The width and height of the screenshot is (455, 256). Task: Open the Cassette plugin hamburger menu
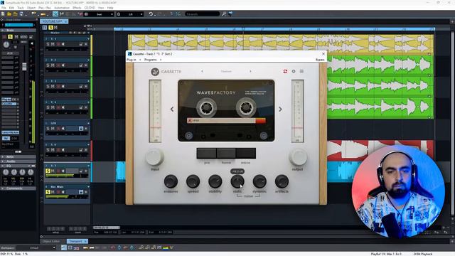pos(301,71)
